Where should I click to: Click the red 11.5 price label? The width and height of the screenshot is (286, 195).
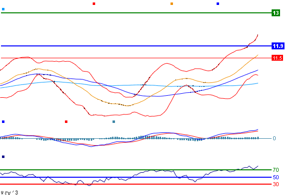click(x=277, y=58)
